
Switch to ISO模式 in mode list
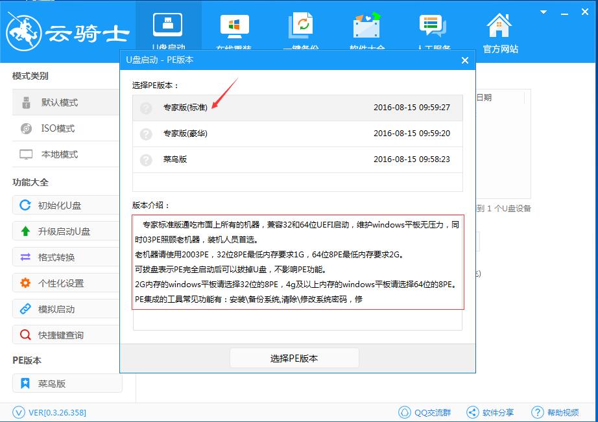click(x=66, y=128)
